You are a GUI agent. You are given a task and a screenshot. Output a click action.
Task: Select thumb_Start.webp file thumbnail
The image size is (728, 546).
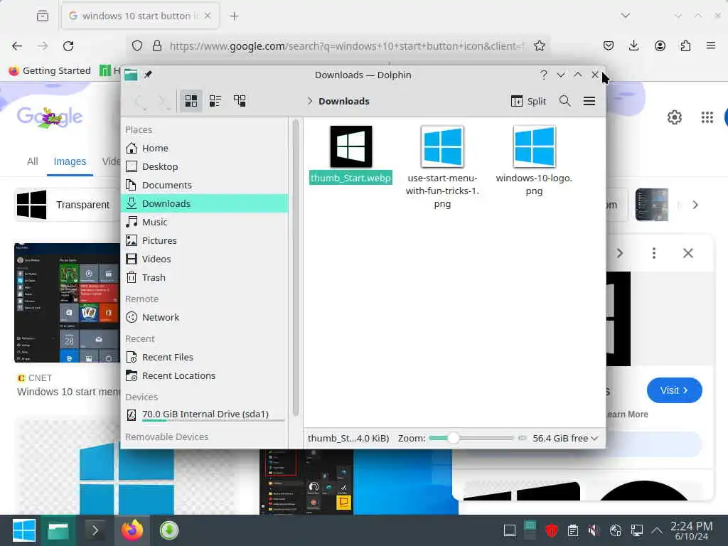351,146
